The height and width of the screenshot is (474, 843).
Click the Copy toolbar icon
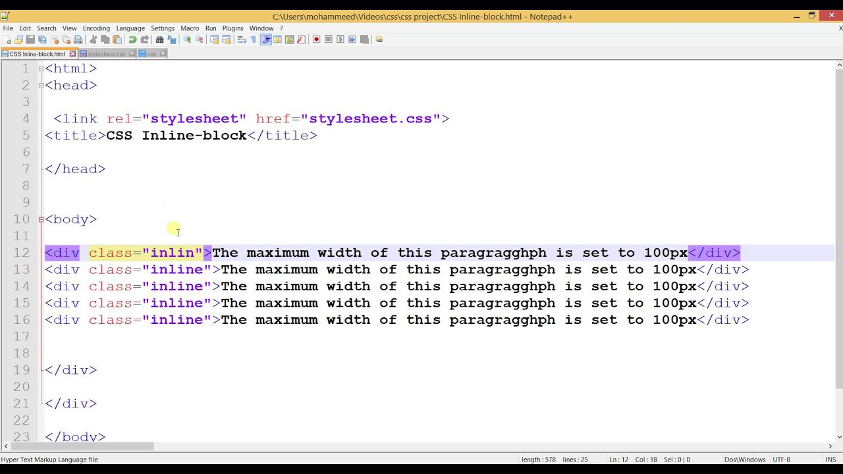pyautogui.click(x=105, y=39)
